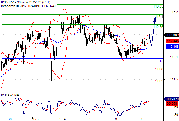The width and height of the screenshot is (179, 121).
Task: Select the USD/JPY 30min chart title
Action: (x=25, y=2)
